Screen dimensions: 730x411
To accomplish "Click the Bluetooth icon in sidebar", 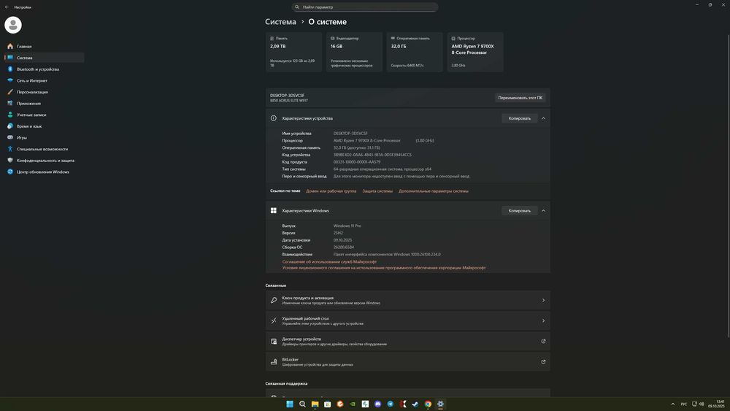I will click(x=10, y=69).
